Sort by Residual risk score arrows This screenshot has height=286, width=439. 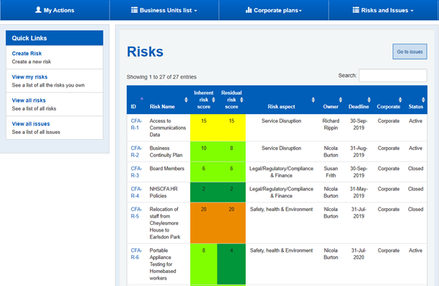click(x=241, y=100)
